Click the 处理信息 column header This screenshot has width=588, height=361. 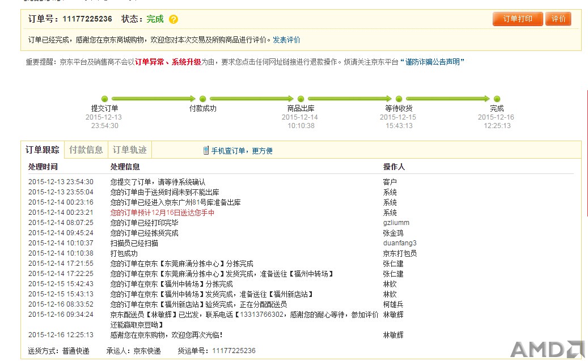125,167
